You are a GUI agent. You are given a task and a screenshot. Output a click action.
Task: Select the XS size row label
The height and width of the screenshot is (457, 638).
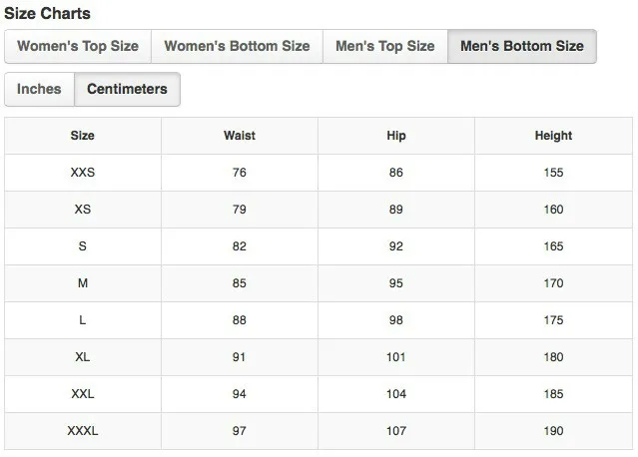tap(83, 210)
